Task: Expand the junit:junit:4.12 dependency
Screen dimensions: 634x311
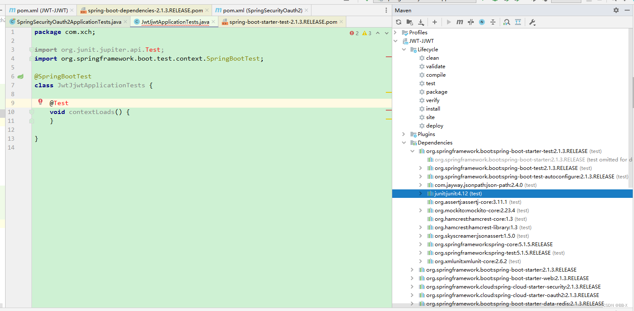Action: click(421, 194)
